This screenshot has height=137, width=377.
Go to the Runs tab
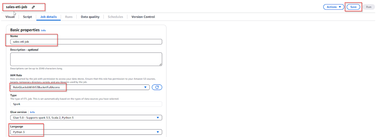pyautogui.click(x=69, y=17)
